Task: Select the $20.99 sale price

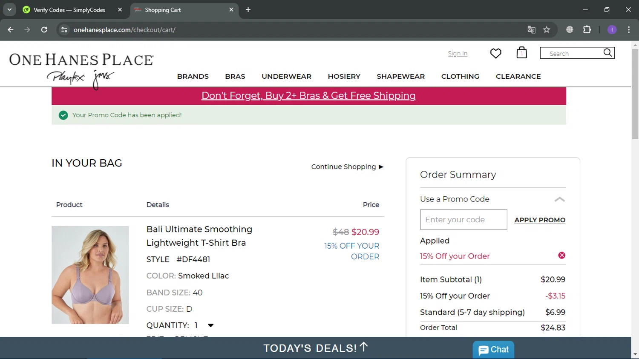Action: coord(365,232)
